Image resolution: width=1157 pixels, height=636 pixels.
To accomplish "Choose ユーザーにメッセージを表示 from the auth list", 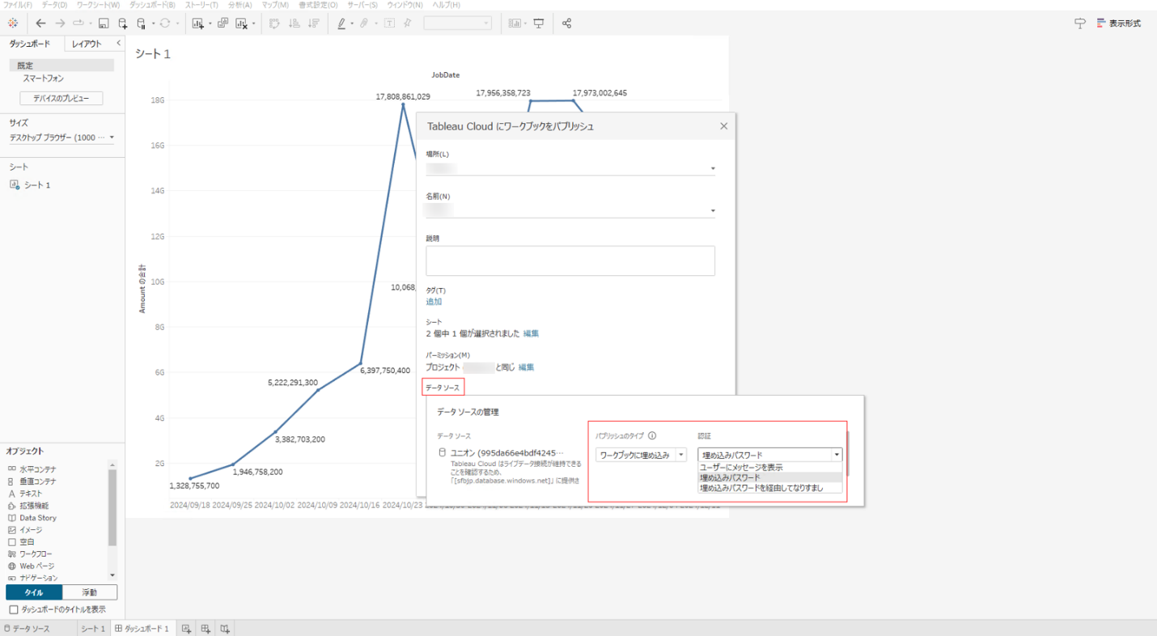I will point(741,468).
